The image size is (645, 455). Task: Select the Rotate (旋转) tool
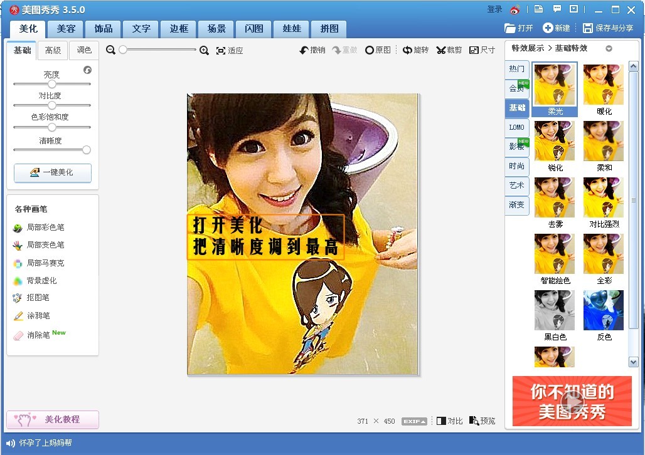(x=415, y=50)
